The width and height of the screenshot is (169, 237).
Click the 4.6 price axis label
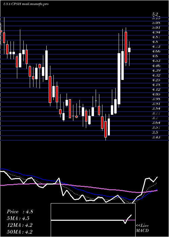155,56
